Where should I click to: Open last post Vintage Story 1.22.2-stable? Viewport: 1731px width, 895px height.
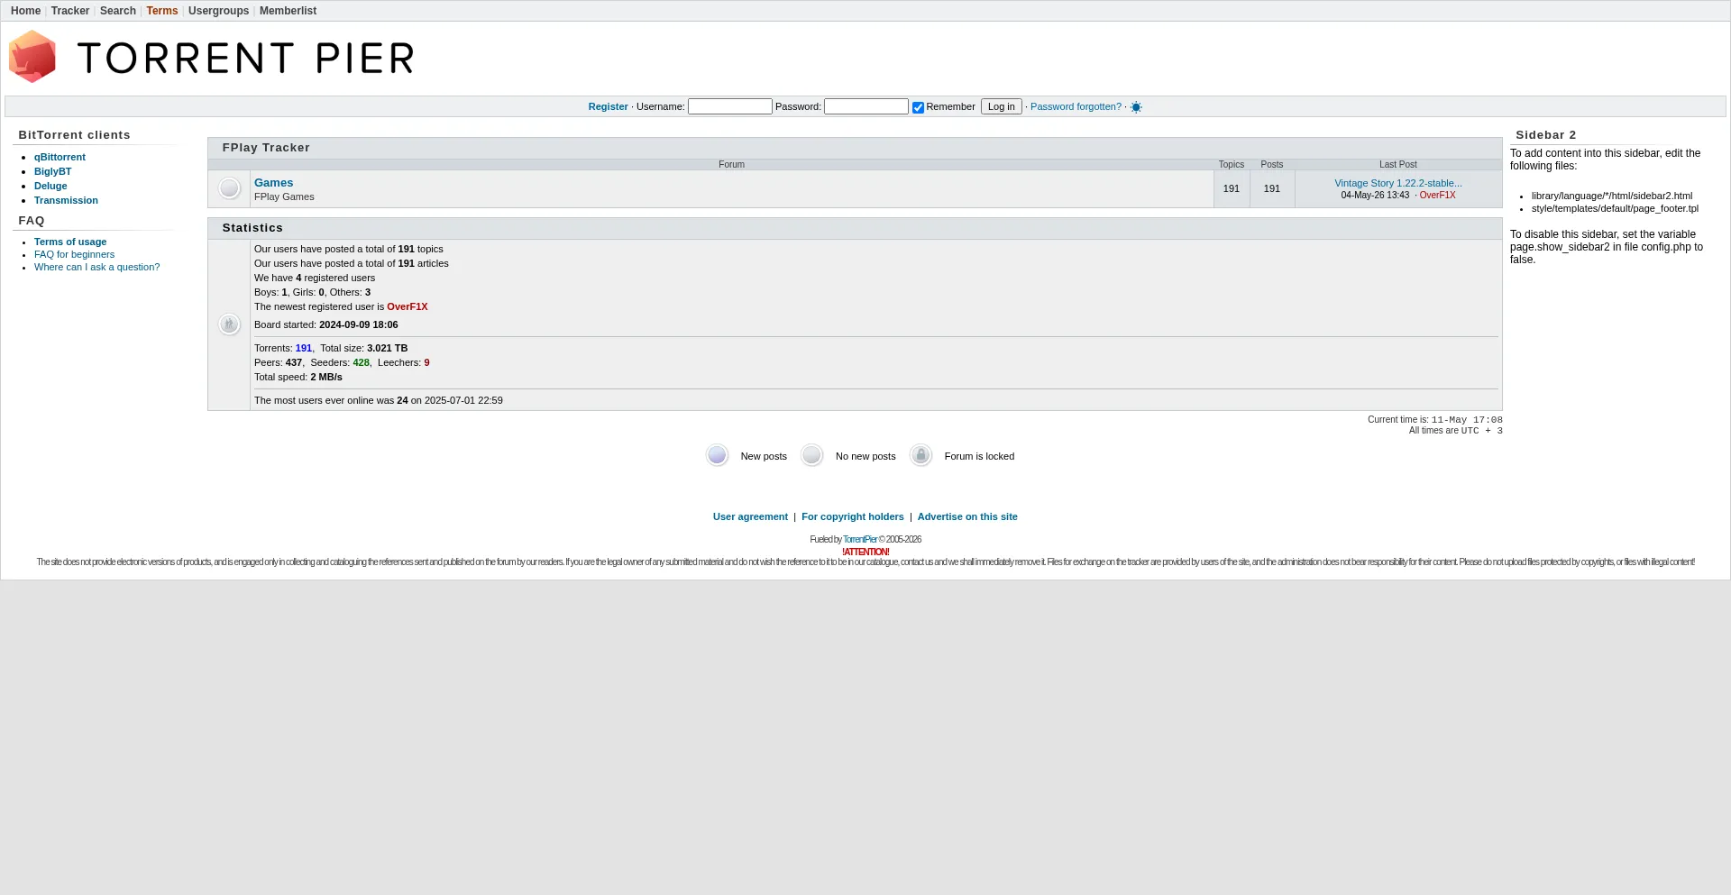point(1398,183)
